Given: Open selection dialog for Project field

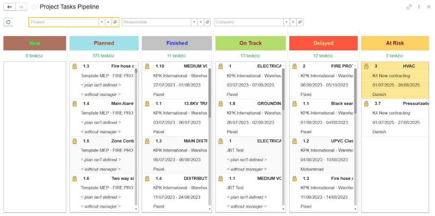Looking at the screenshot, I should (x=115, y=22).
